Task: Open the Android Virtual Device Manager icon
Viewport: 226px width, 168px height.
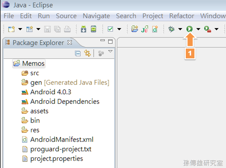Action: coord(93,29)
